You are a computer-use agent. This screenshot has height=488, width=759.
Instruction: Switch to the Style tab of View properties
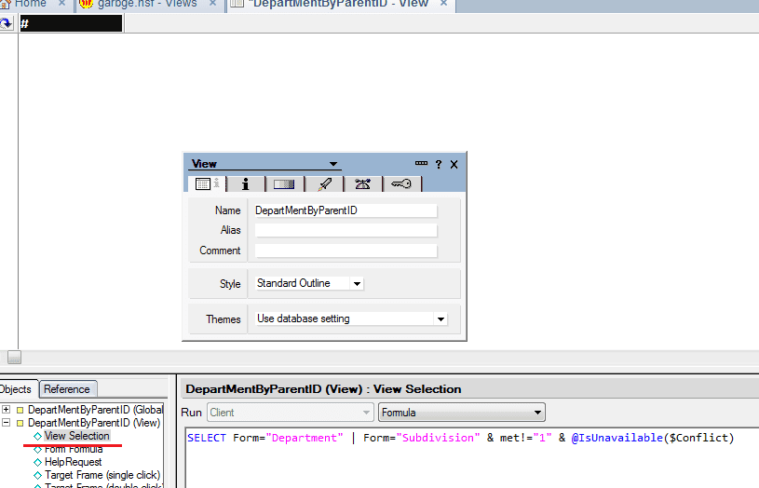pos(284,184)
